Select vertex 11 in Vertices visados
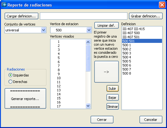167x128 pixels. [x=68, y=82]
